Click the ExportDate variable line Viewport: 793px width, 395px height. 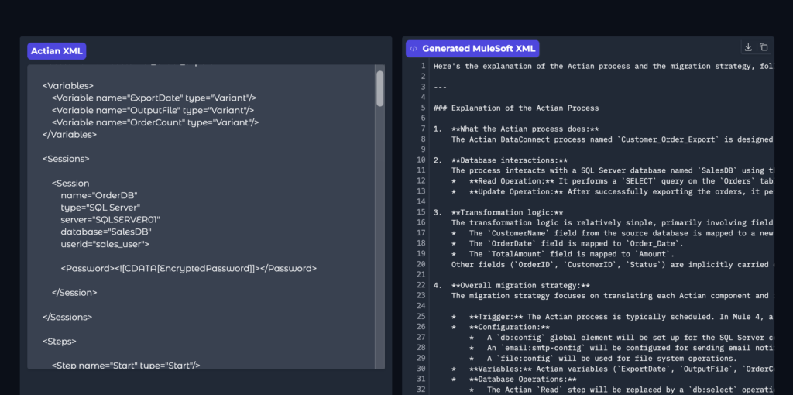(154, 98)
